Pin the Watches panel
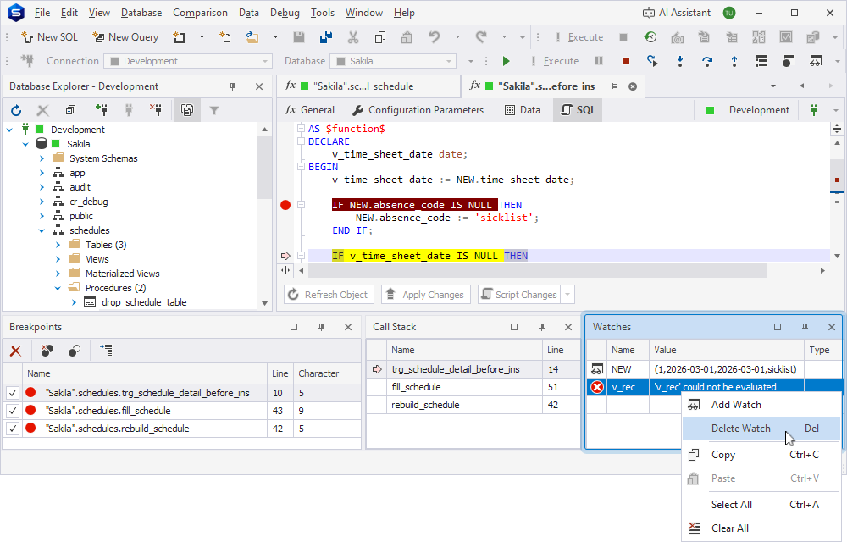Viewport: 847px width, 542px height. pyautogui.click(x=805, y=327)
